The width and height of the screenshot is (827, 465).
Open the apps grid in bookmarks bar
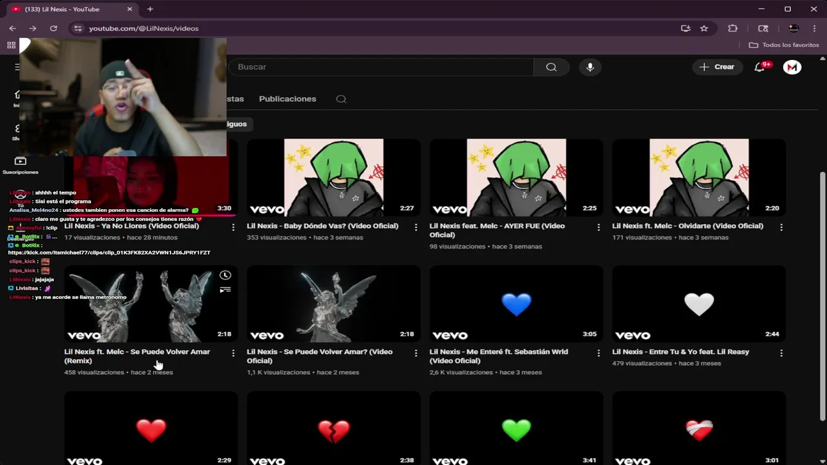pyautogui.click(x=11, y=45)
